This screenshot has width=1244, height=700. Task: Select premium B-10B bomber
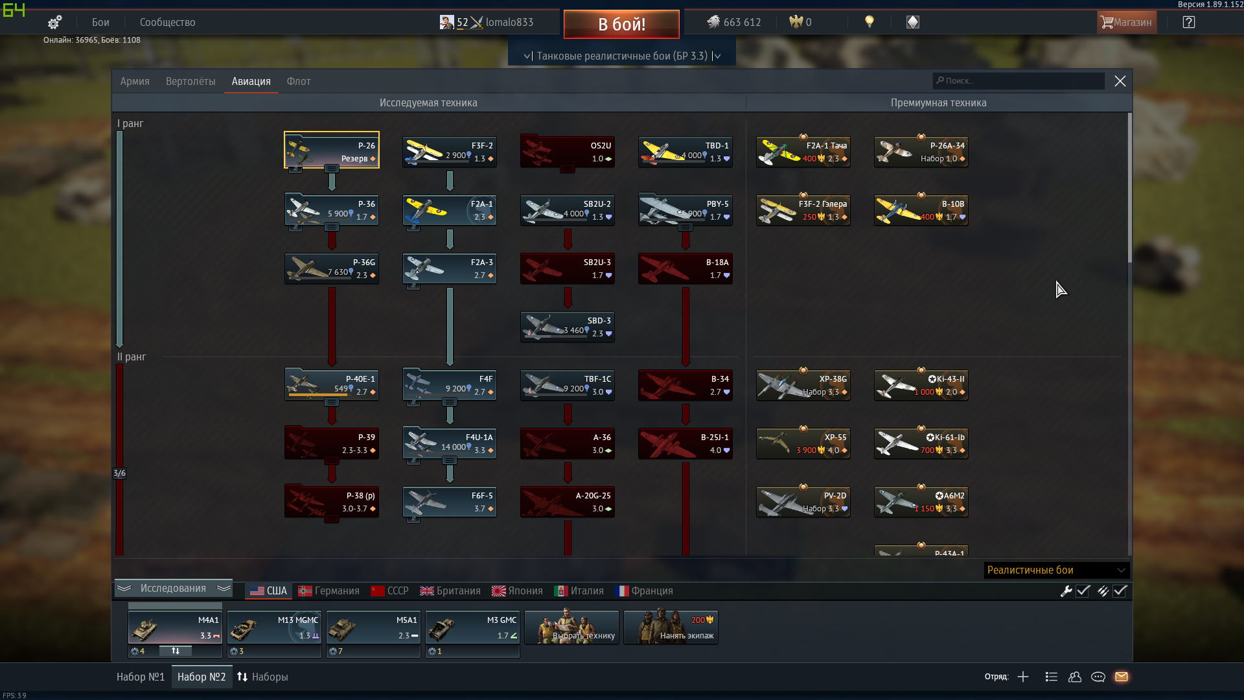(x=921, y=210)
